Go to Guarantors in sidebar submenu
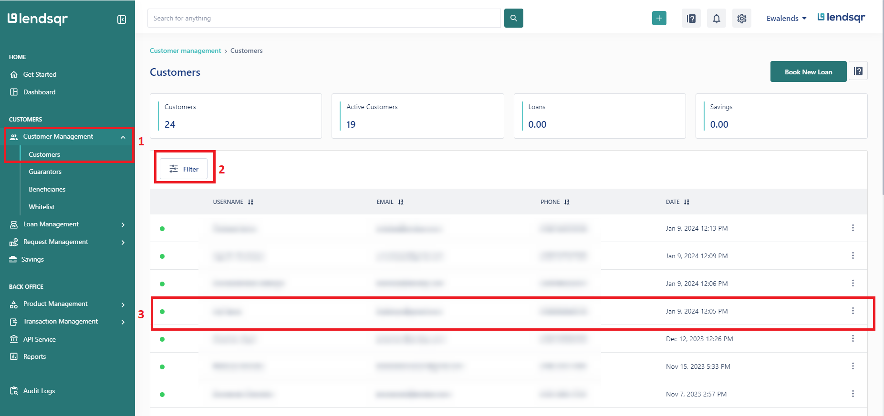 [45, 172]
